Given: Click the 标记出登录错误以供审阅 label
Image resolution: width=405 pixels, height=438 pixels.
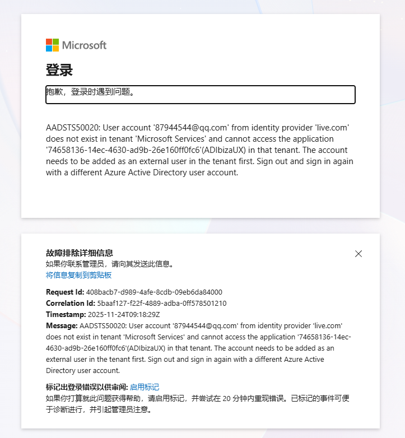Looking at the screenshot, I should click(87, 387).
